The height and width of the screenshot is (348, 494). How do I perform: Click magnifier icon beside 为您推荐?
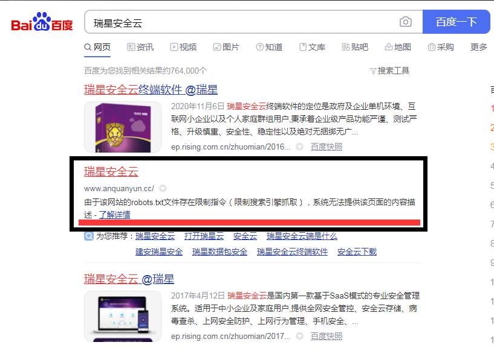coord(89,236)
